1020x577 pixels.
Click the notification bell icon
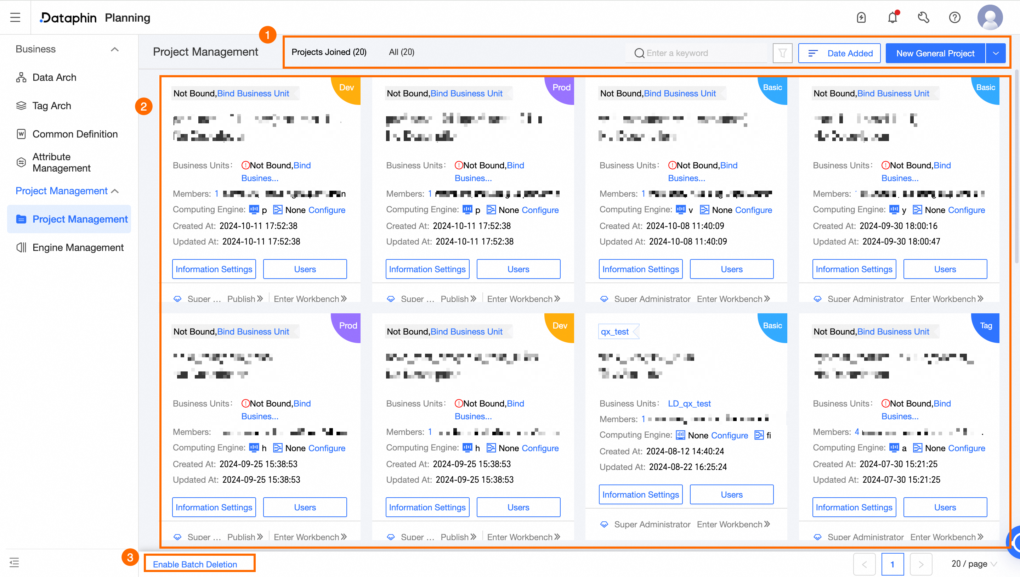pos(892,17)
